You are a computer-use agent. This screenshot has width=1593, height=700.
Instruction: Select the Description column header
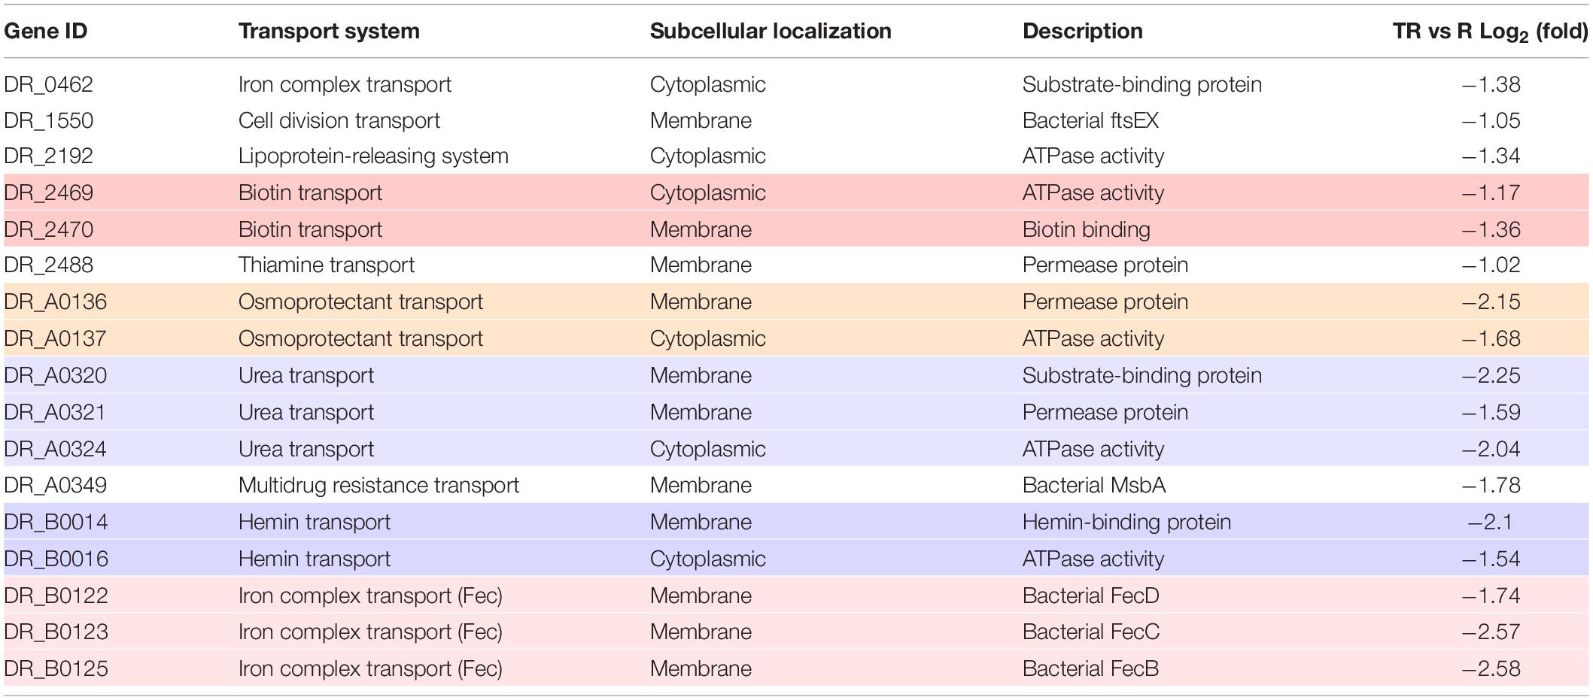pos(1082,31)
